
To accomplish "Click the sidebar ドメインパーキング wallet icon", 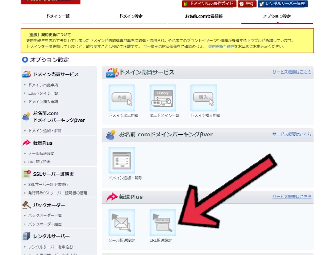I will click(26, 117).
